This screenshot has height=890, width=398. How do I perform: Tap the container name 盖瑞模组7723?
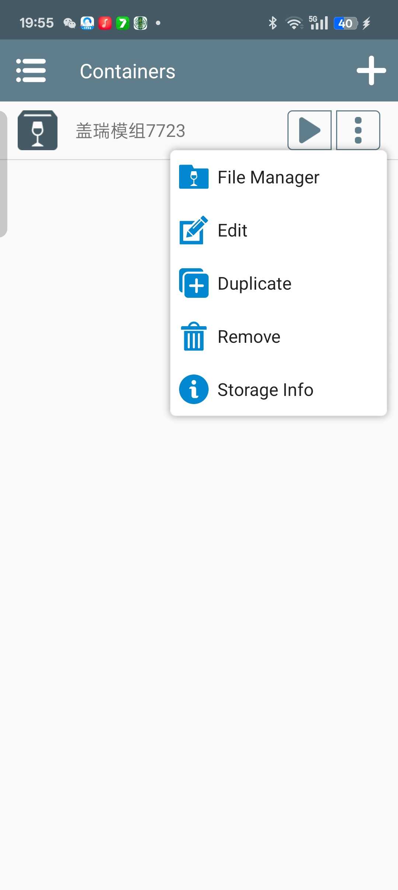coord(130,131)
